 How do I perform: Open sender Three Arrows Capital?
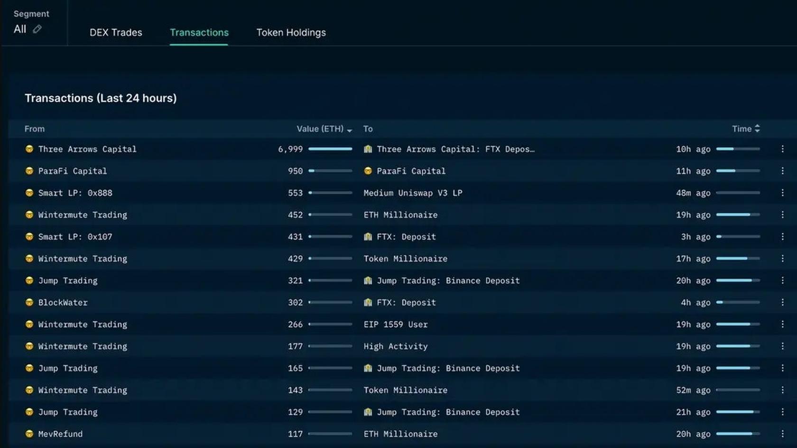(87, 149)
